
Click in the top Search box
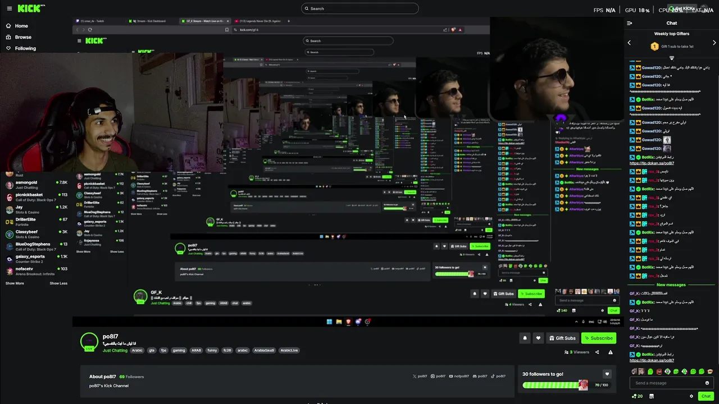click(360, 8)
